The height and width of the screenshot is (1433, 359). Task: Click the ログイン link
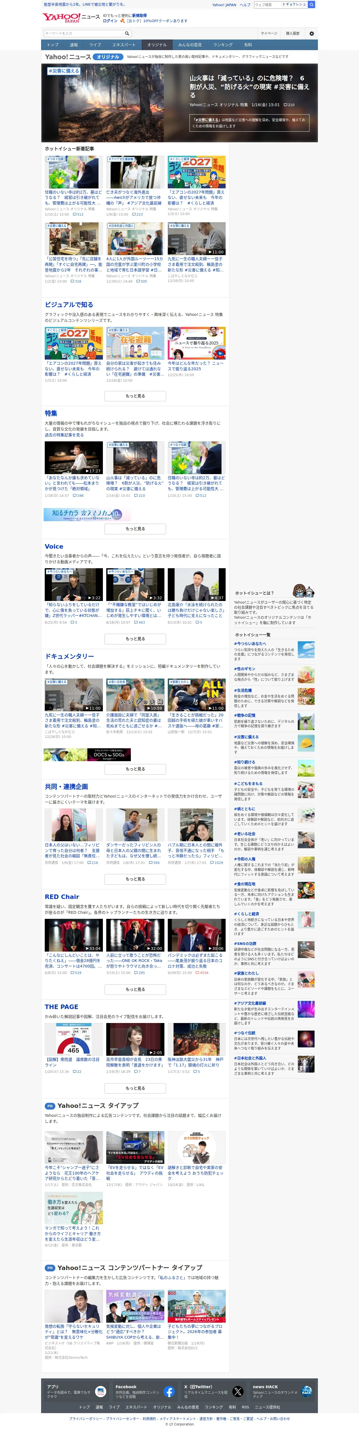[110, 21]
